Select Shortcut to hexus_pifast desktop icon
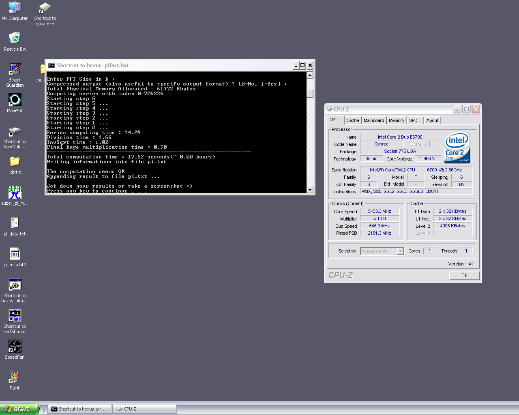Screen dimensions: 519x415 (x=15, y=291)
